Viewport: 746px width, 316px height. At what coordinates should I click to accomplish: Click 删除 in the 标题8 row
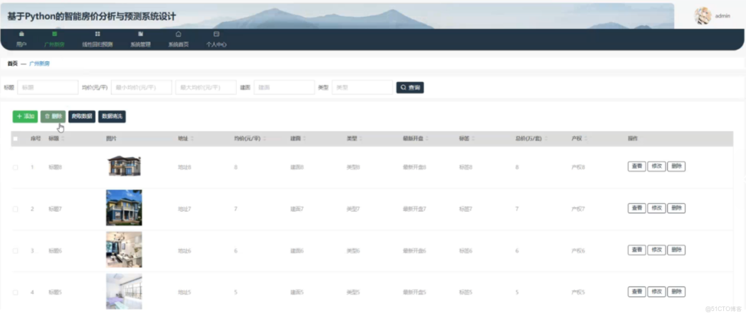tap(677, 167)
